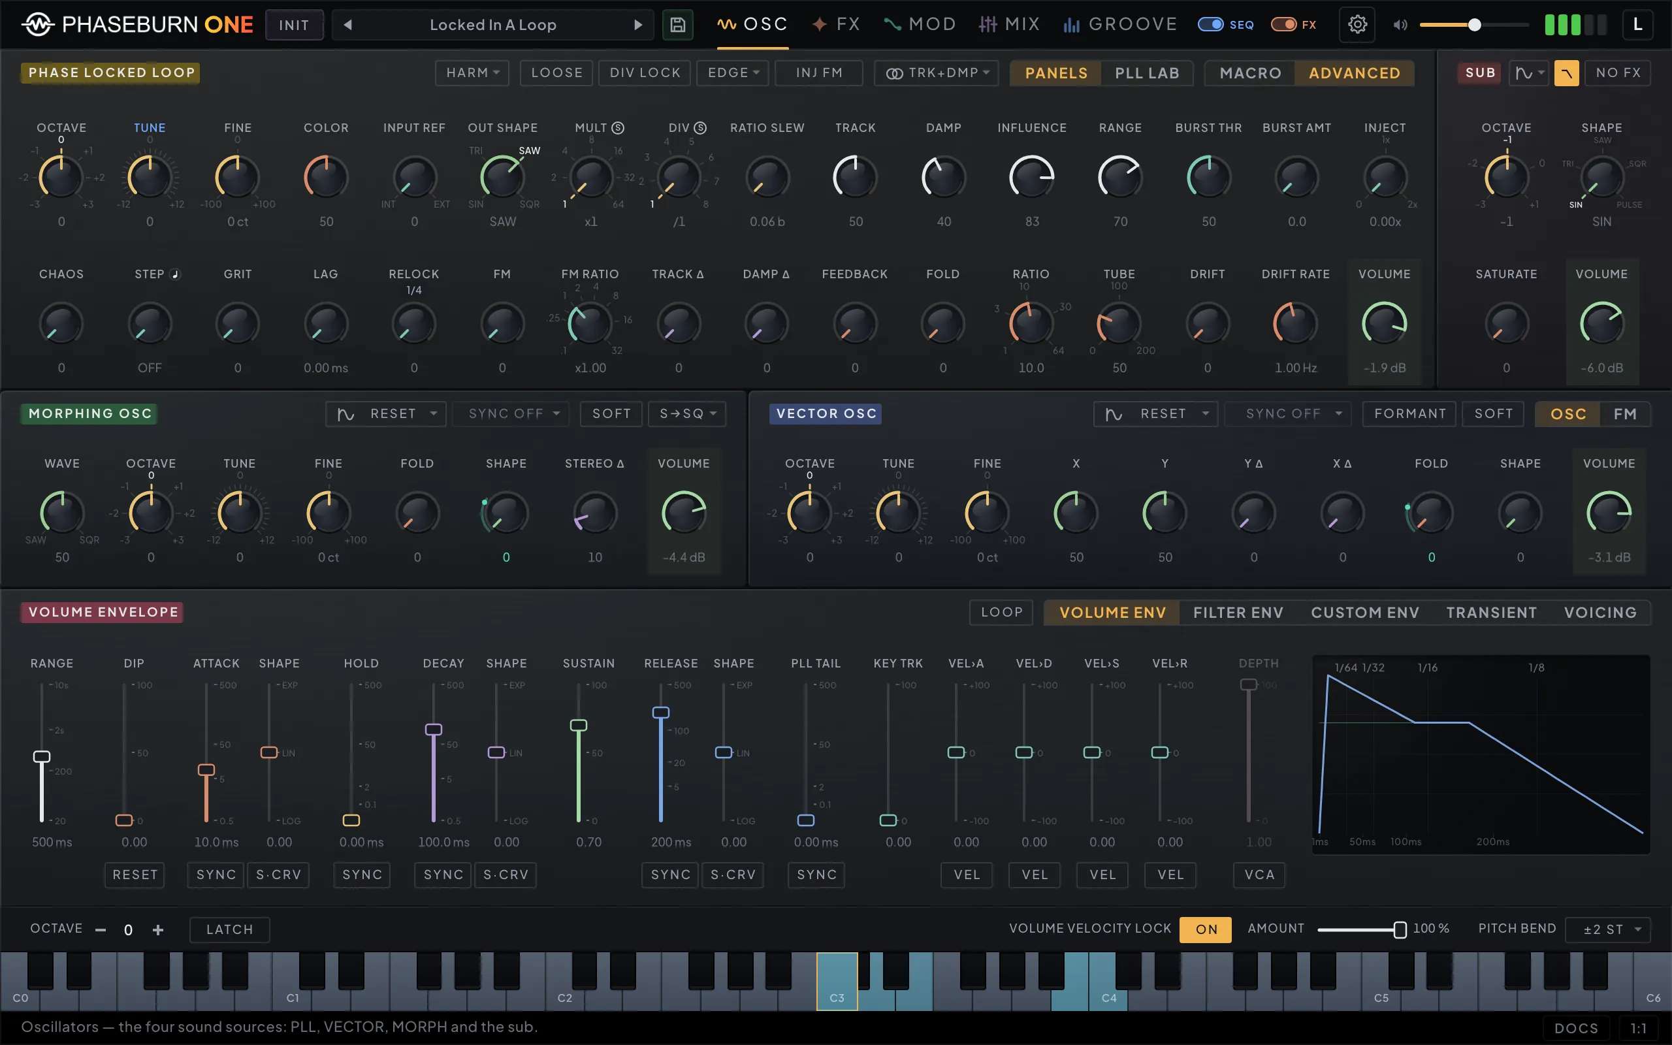The height and width of the screenshot is (1045, 1672).
Task: Turn off Volume Velocity Lock ON button
Action: [1206, 929]
